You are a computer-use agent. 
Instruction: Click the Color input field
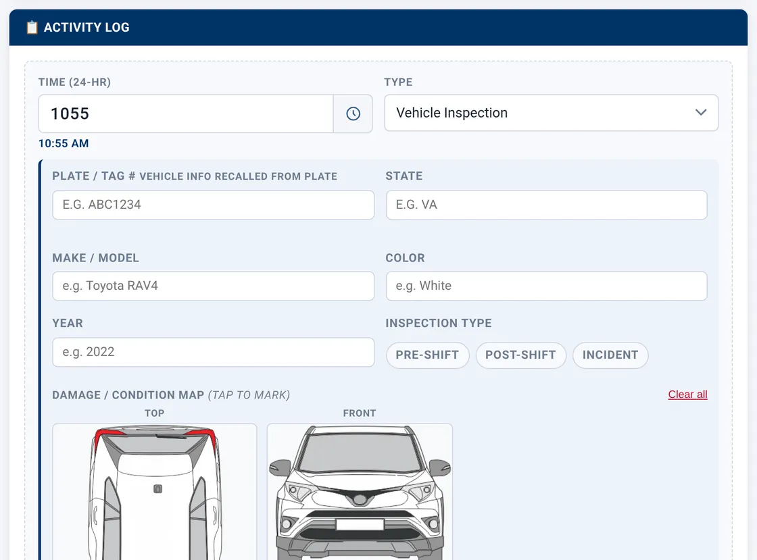(547, 286)
